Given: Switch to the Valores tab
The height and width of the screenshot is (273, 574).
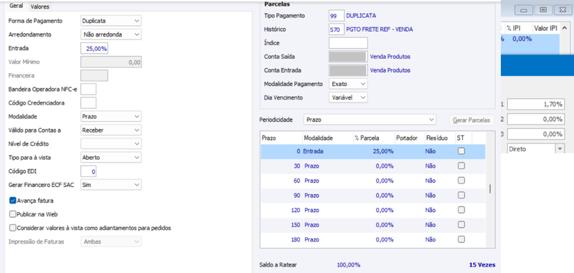Looking at the screenshot, I should 39,6.
